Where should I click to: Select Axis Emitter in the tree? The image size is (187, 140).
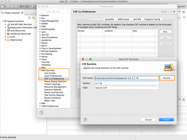[50, 73]
